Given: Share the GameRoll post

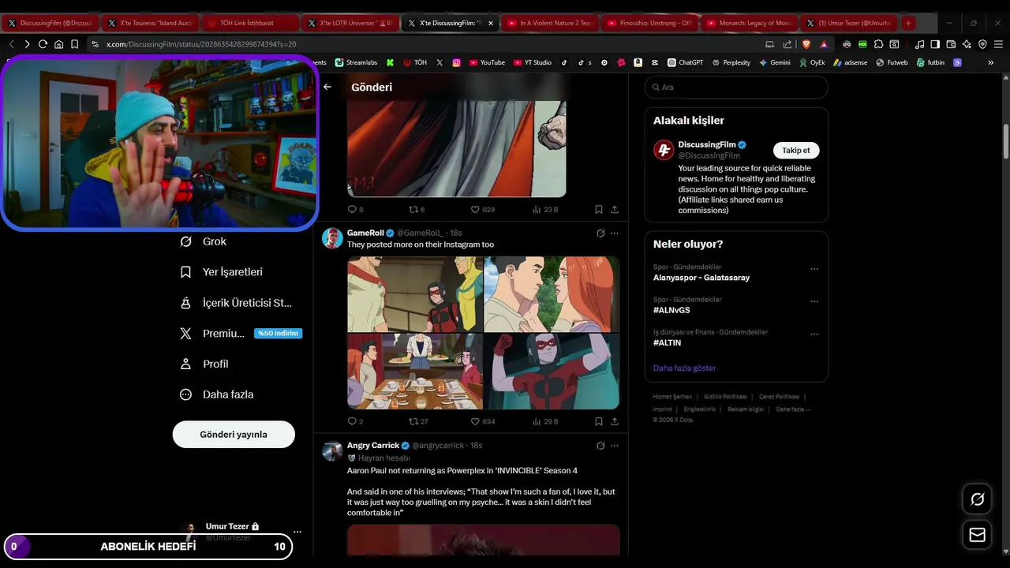Looking at the screenshot, I should (x=615, y=421).
